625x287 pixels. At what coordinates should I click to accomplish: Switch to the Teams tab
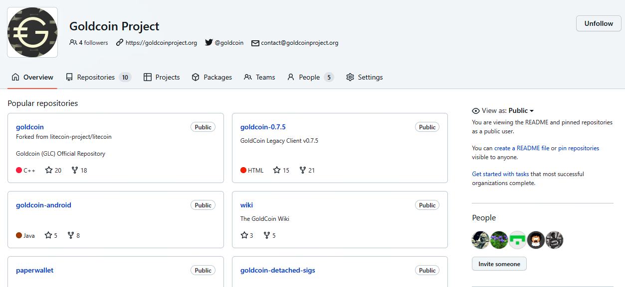pyautogui.click(x=259, y=77)
